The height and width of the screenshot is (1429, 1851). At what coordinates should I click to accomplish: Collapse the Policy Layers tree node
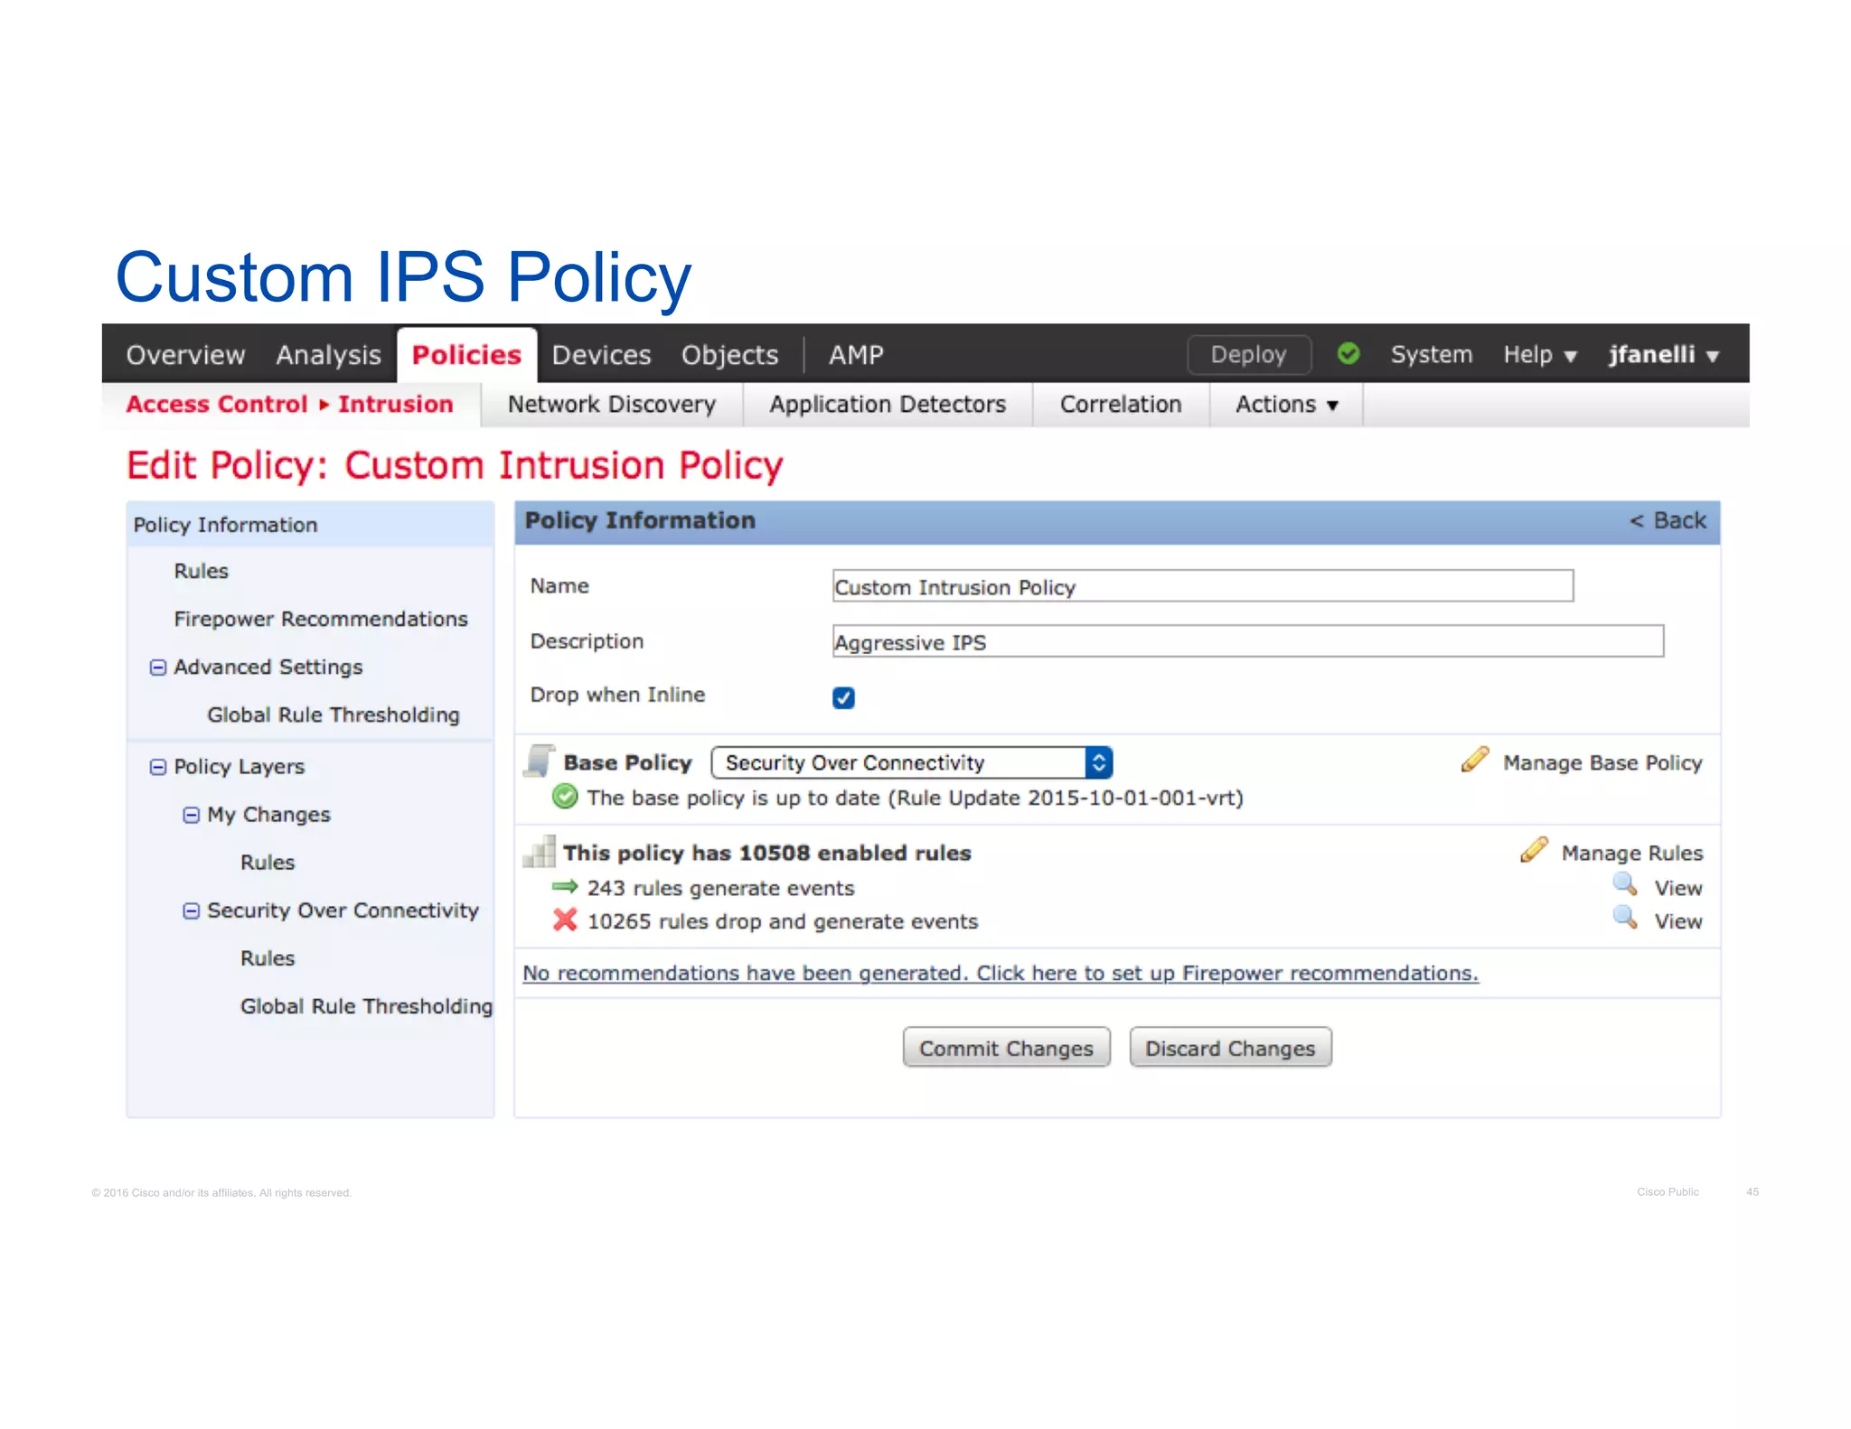pos(157,767)
